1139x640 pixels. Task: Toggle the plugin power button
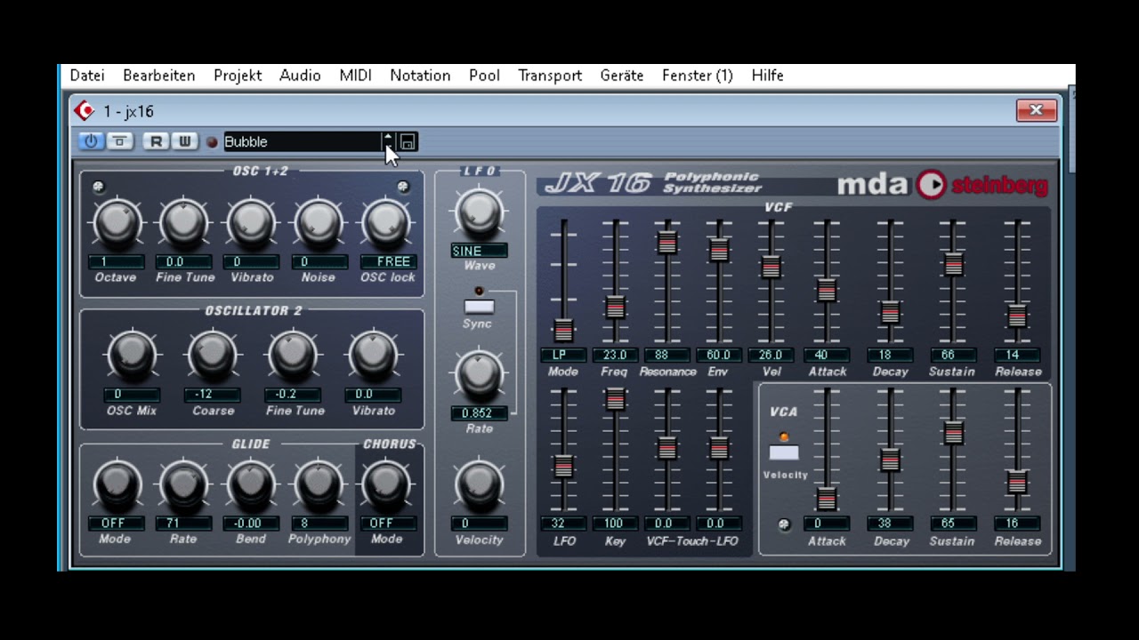coord(91,141)
